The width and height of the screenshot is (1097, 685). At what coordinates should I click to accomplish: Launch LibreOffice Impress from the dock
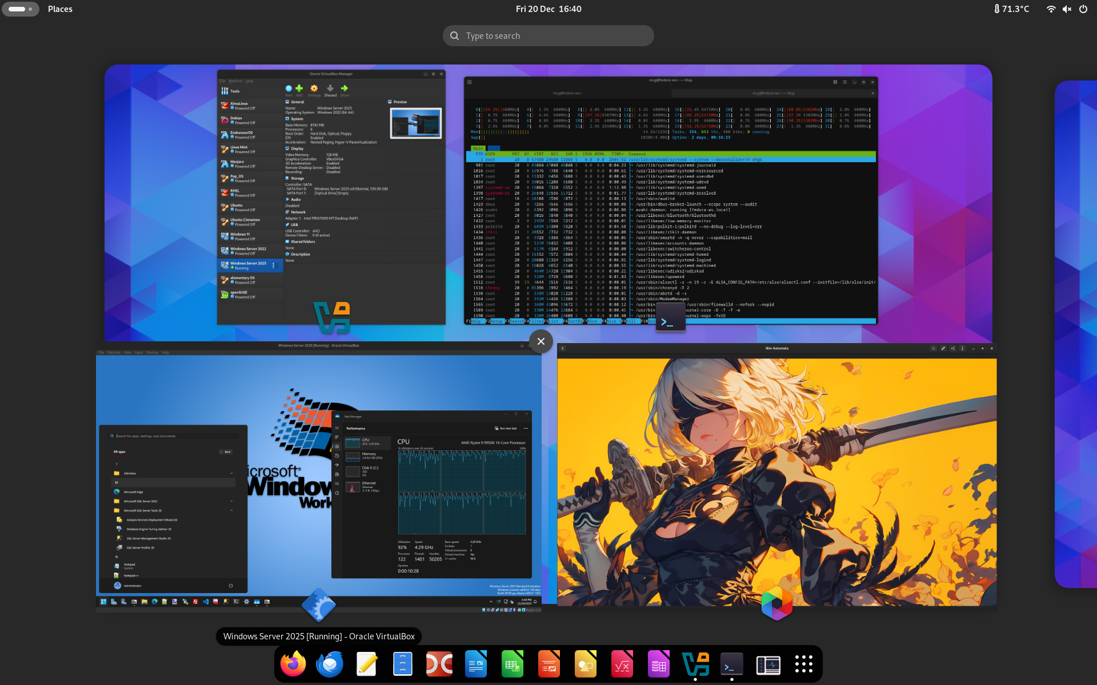click(549, 664)
